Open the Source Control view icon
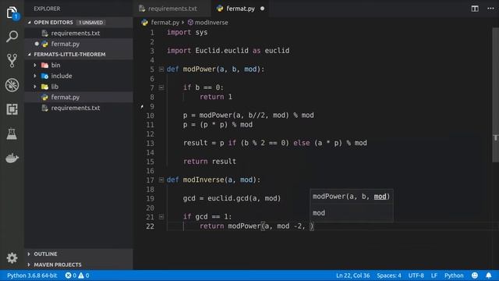 point(12,61)
